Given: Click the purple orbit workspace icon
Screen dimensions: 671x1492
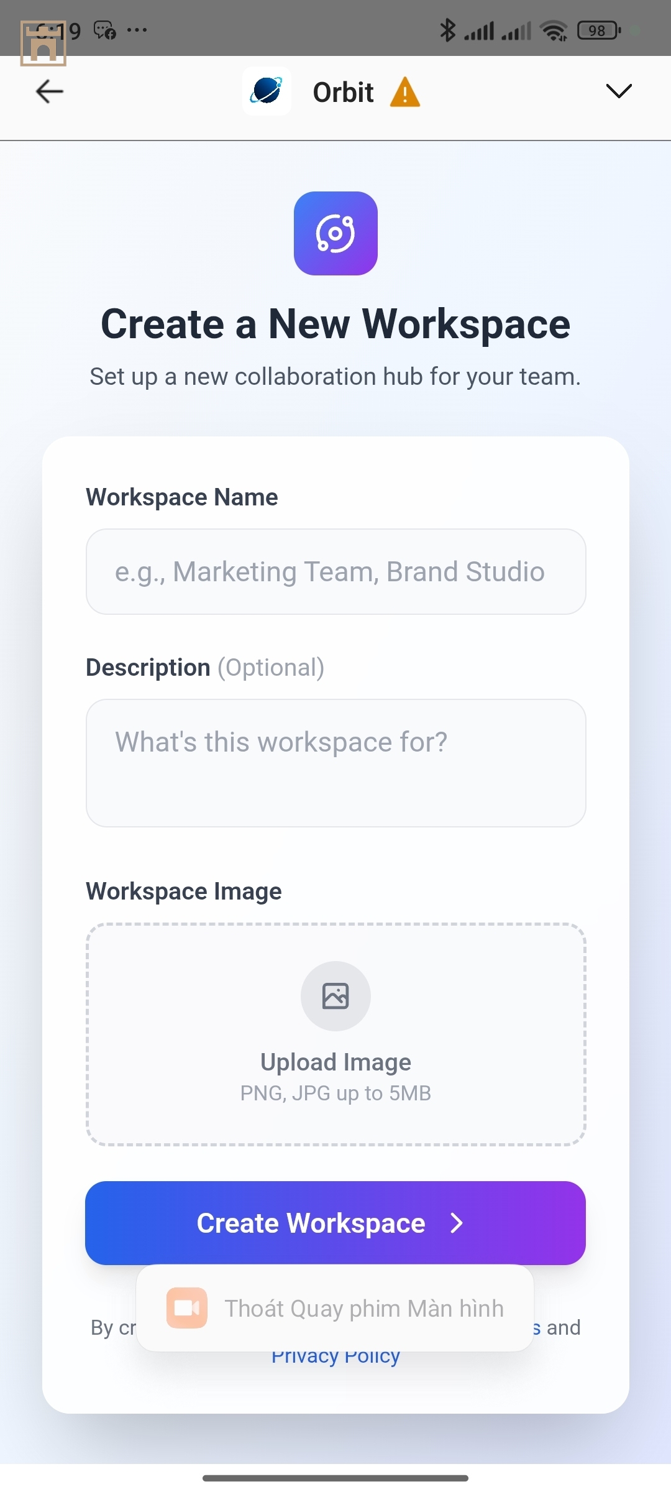Looking at the screenshot, I should click(335, 233).
